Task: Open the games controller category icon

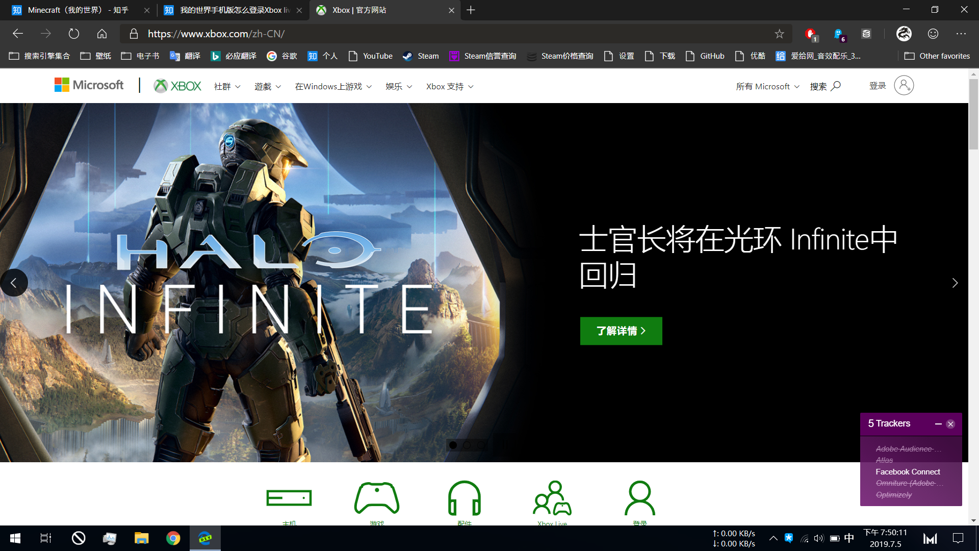Action: click(376, 498)
